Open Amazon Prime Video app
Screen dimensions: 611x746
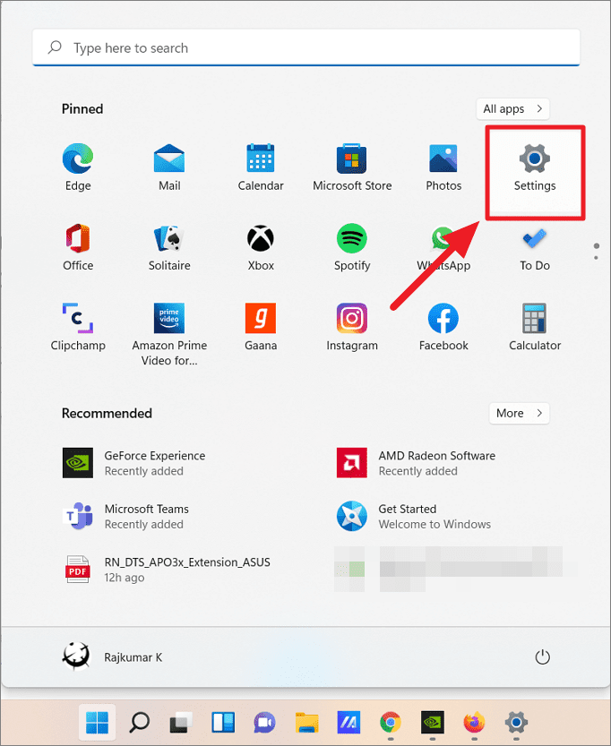pos(169,334)
